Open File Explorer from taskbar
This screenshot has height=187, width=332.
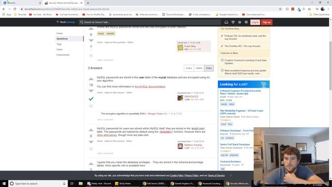(x=81, y=183)
